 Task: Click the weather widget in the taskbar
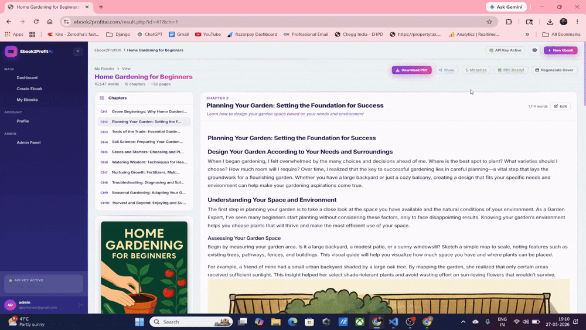tap(26, 322)
